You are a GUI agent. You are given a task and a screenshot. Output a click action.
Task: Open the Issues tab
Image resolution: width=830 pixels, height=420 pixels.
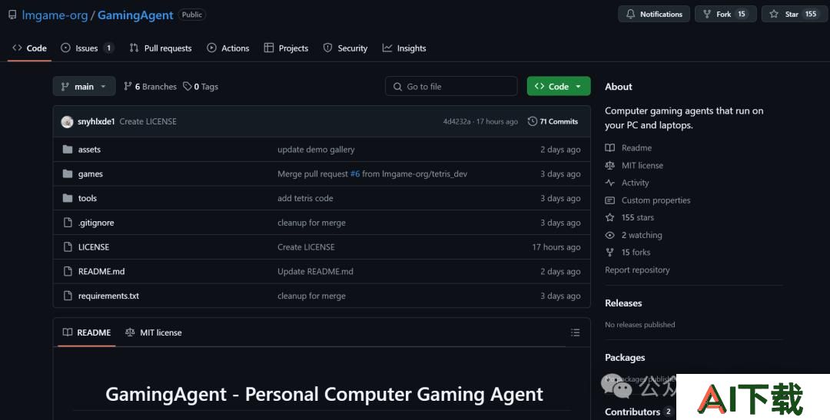coord(88,48)
